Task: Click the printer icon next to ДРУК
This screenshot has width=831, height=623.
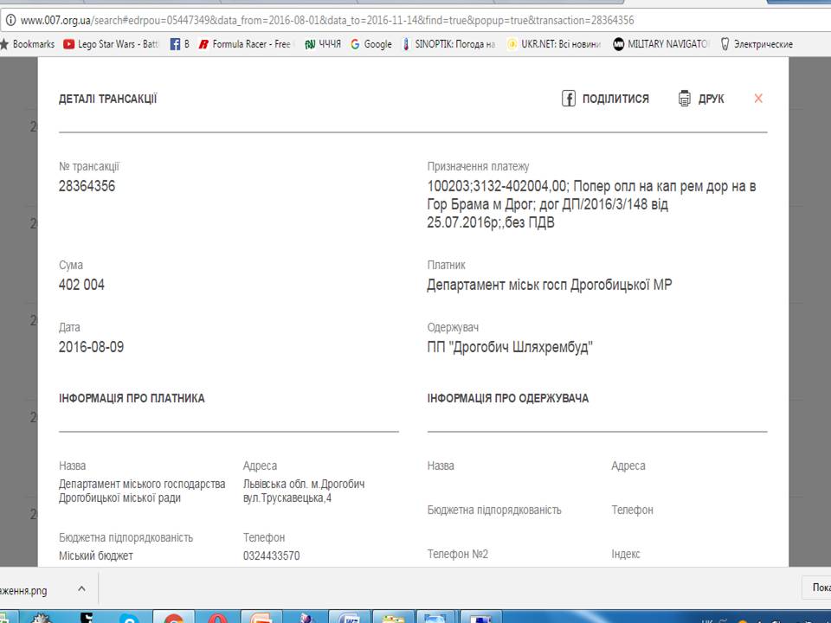Action: [684, 99]
